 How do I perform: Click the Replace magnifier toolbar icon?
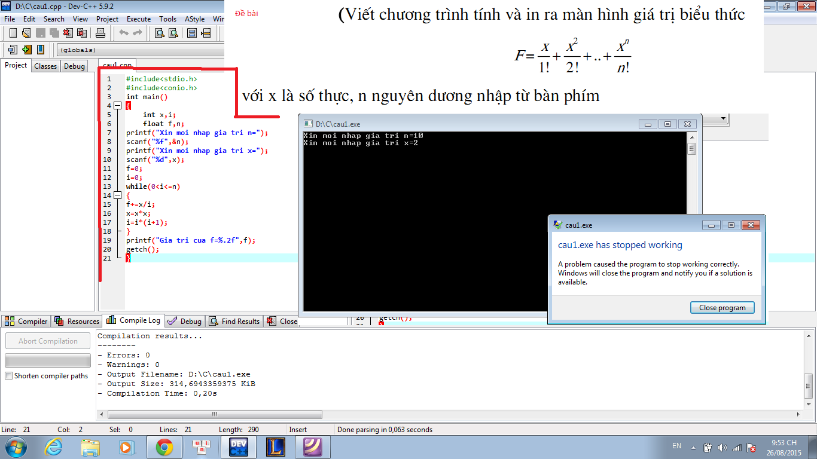click(x=173, y=33)
